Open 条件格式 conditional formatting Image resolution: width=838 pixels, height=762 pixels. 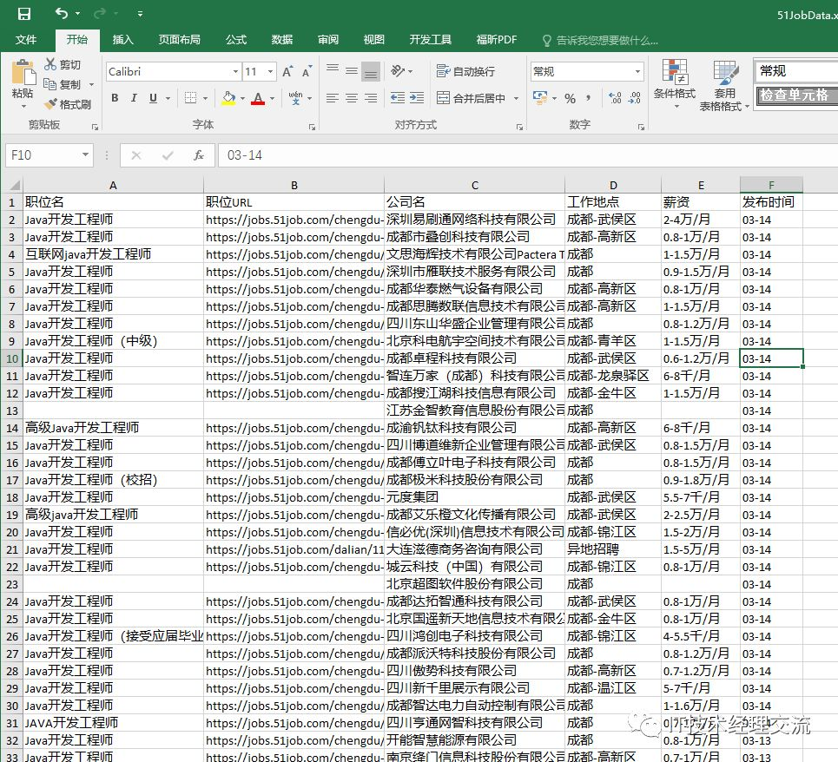675,83
